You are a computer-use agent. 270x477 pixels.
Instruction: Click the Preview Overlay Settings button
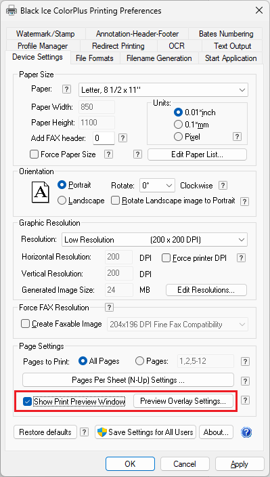[183, 401]
